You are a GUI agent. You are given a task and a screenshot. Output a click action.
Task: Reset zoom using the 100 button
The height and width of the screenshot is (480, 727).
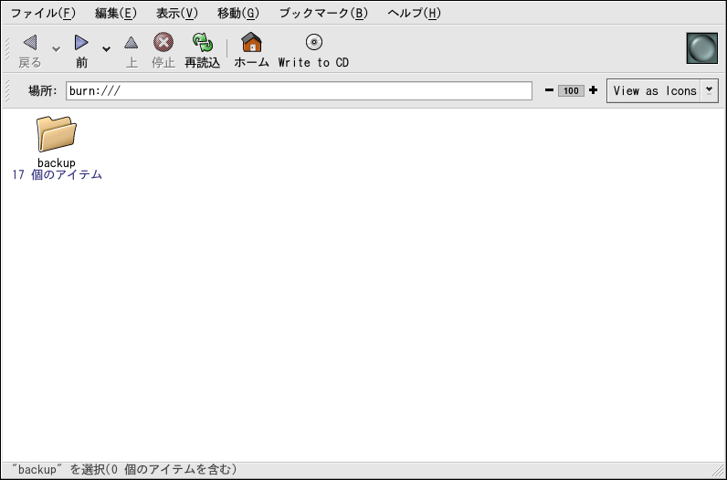[571, 91]
